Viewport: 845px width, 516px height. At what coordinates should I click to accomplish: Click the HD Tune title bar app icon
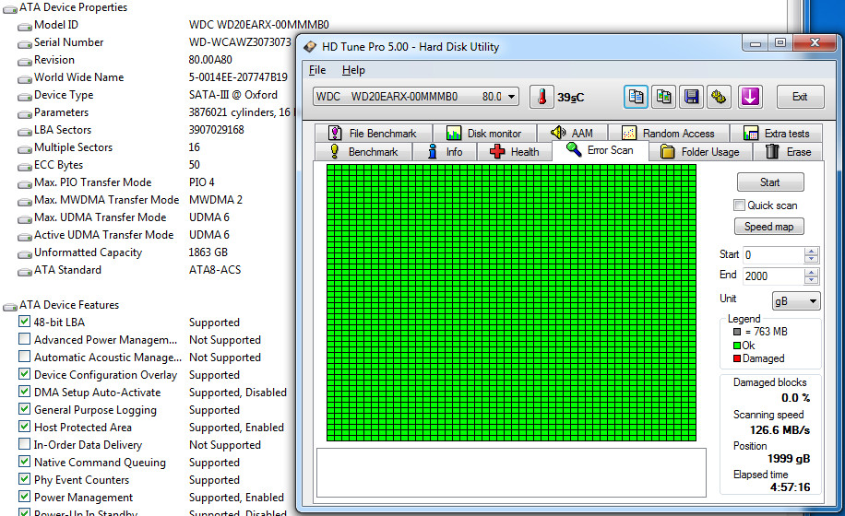(310, 47)
